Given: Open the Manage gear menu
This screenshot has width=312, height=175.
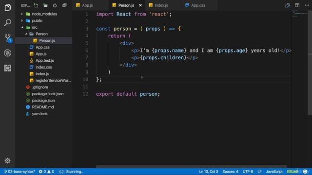Looking at the screenshot, I should pyautogui.click(x=8, y=160).
